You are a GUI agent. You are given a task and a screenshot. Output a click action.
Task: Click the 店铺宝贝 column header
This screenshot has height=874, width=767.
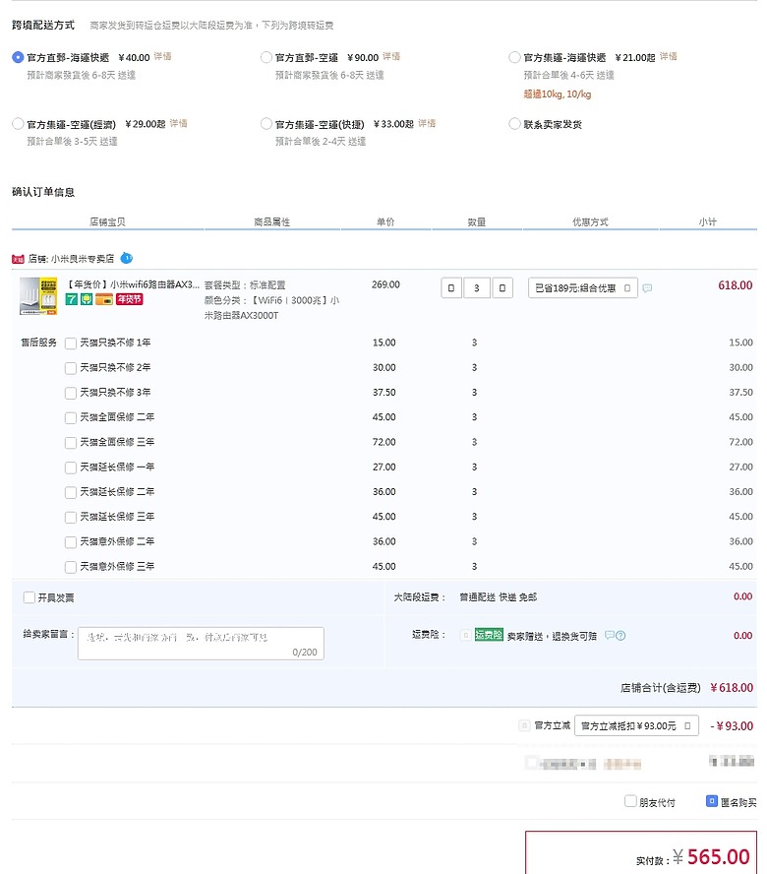click(x=107, y=221)
